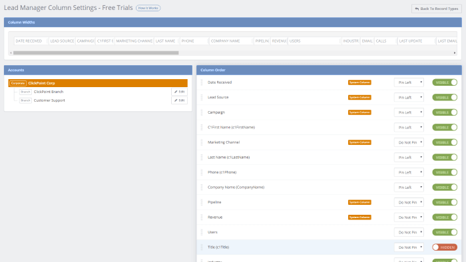Hide the C1First Name column
This screenshot has height=262, width=466.
[445, 127]
